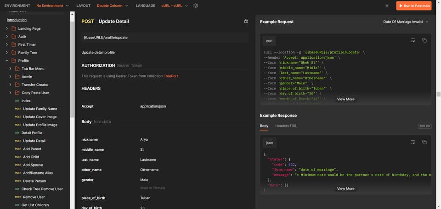Expand Transfer Creator subfolder chevron
441x209 pixels.
point(11,85)
